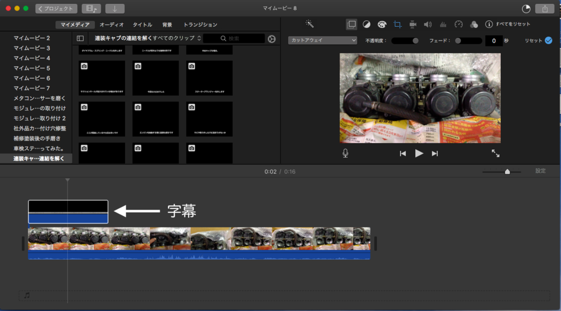The height and width of the screenshot is (311, 561).
Task: Click the clip information icon
Action: 489,24
